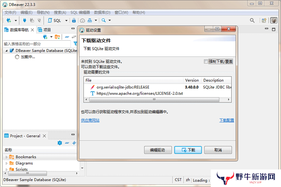Click the Version column header
The height and width of the screenshot is (187, 281).
pos(192,80)
